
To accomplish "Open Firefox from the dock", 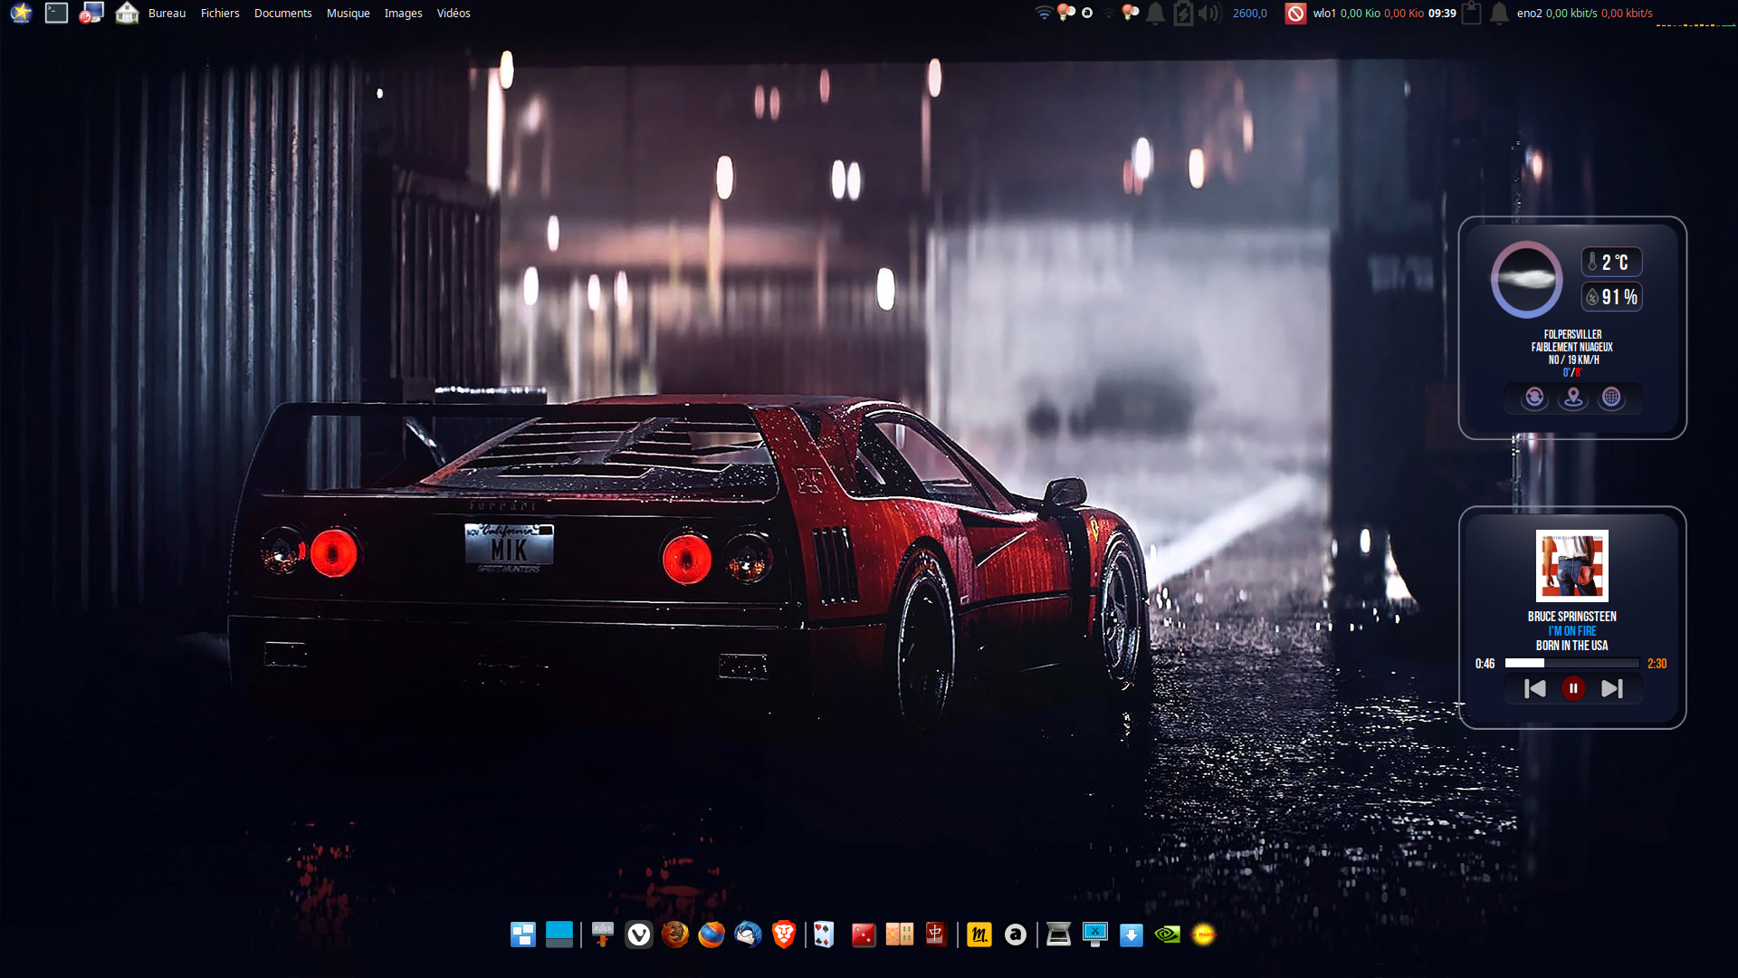I will click(x=711, y=935).
